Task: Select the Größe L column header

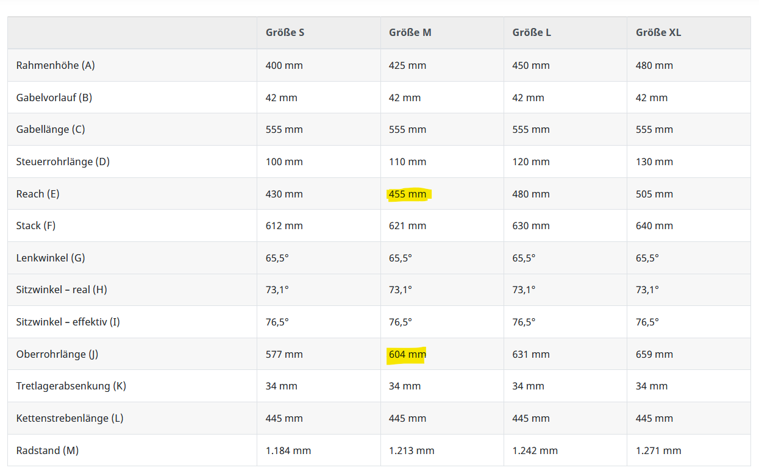Action: pos(532,32)
